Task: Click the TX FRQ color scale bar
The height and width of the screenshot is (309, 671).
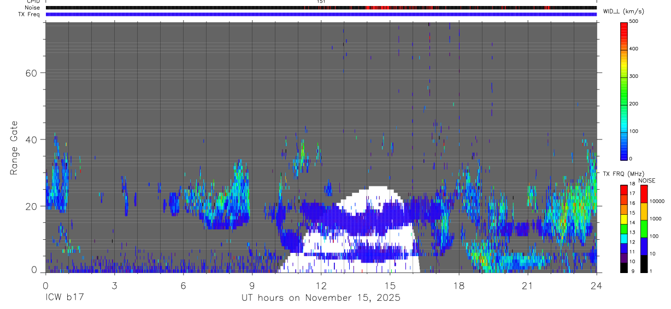Action: click(625, 229)
